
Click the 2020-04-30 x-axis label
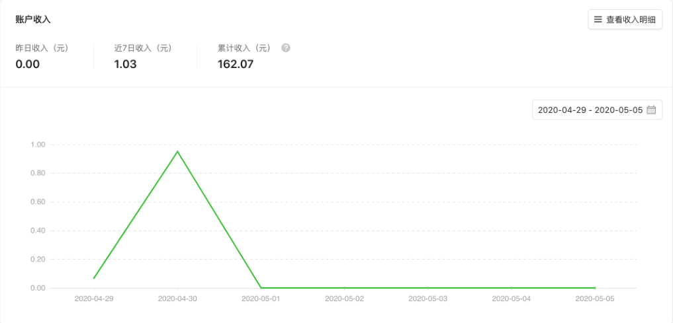coord(177,299)
